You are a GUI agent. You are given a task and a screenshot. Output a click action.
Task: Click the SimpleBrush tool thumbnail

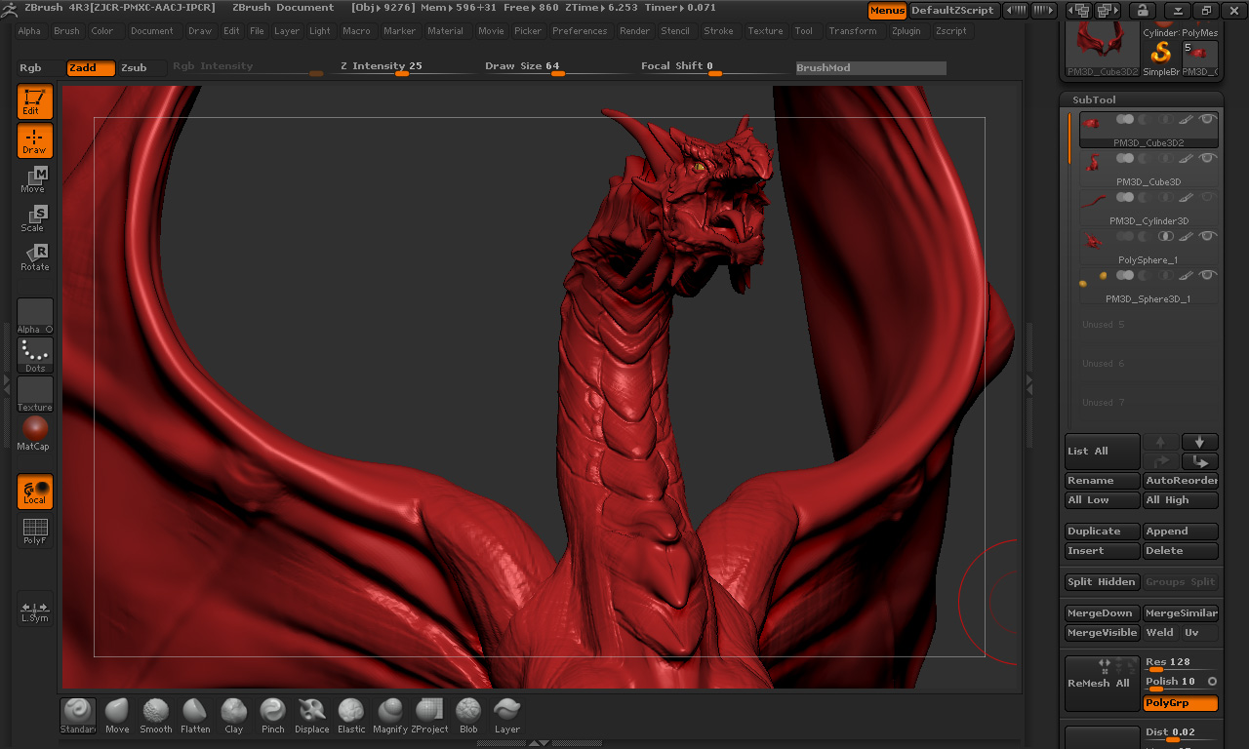(x=1161, y=54)
